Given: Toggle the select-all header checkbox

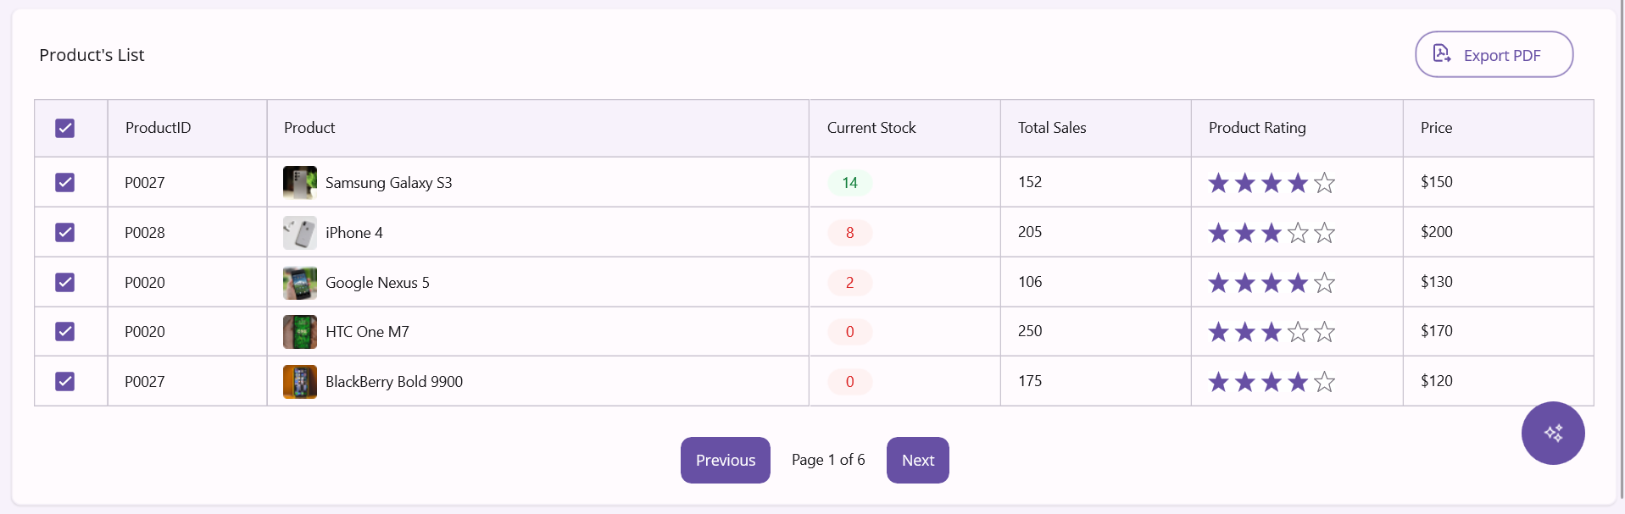Looking at the screenshot, I should pyautogui.click(x=65, y=128).
